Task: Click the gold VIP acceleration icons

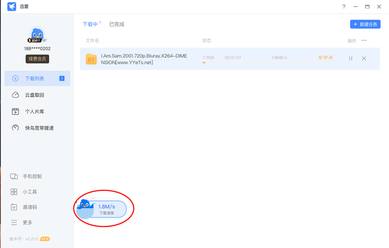Action: click(325, 57)
